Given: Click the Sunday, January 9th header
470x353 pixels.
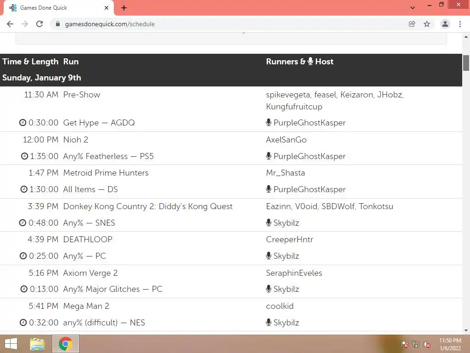Looking at the screenshot, I should pyautogui.click(x=42, y=77).
